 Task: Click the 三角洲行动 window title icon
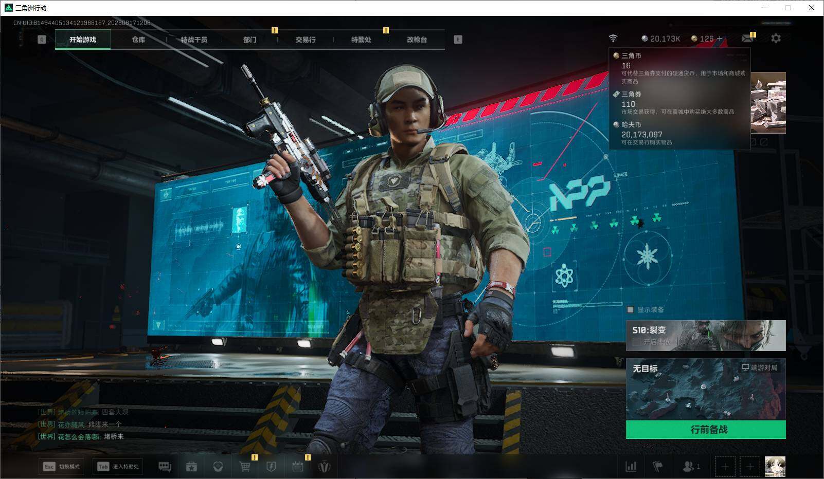point(8,8)
